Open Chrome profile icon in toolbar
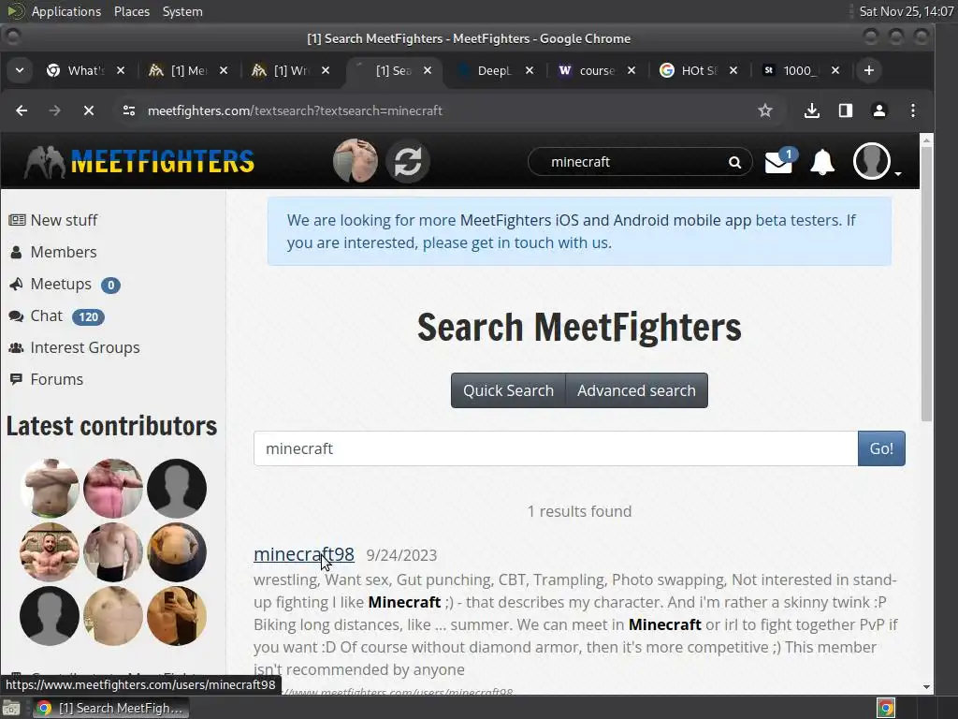This screenshot has width=958, height=719. click(x=879, y=110)
